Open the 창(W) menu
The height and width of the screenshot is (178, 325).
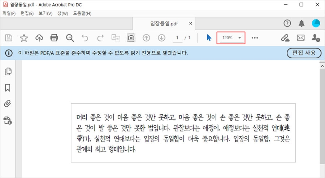click(x=62, y=13)
